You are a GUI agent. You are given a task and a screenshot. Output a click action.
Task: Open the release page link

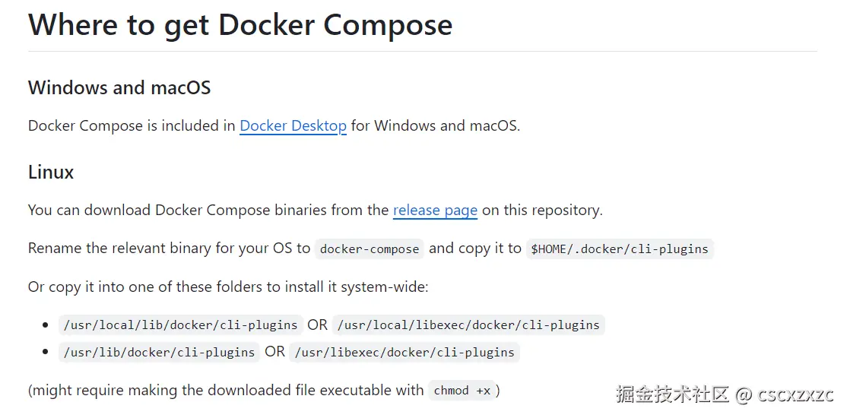[x=435, y=210]
